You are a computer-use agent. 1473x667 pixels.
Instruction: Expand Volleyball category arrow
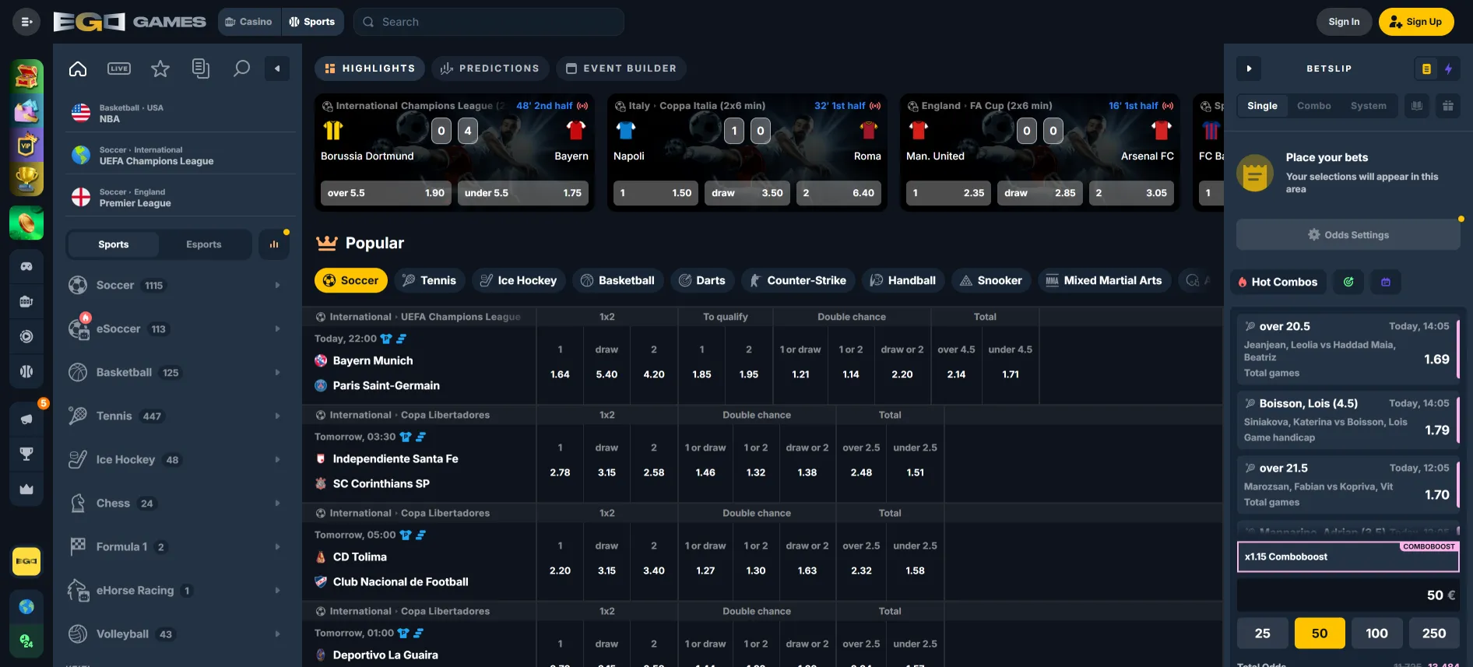point(277,634)
